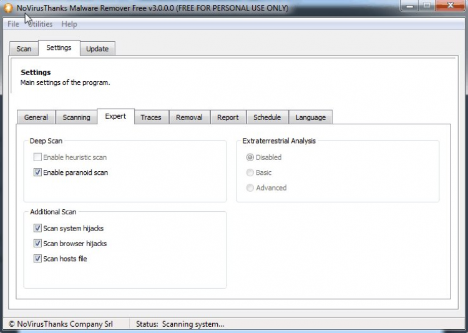Open the Scanning settings tab
The height and width of the screenshot is (333, 468).
(76, 117)
